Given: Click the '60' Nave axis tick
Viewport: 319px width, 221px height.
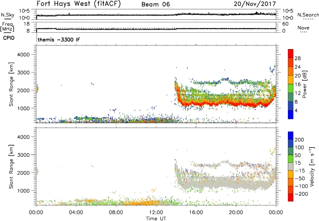Looking at the screenshot, I should coord(285,24).
